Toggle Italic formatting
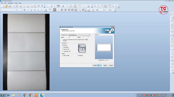 click(x=28, y=10)
